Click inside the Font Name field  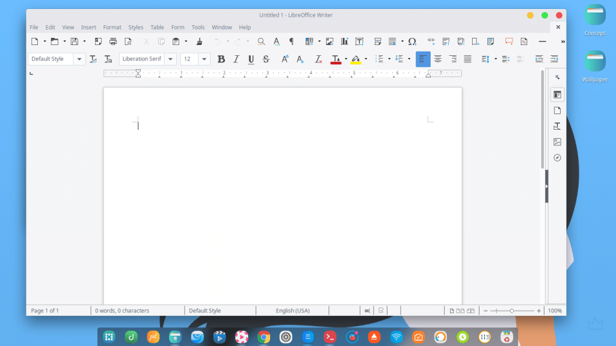[x=142, y=59]
